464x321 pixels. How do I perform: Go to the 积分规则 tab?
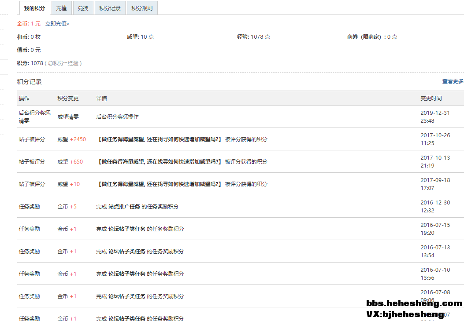[x=142, y=8]
